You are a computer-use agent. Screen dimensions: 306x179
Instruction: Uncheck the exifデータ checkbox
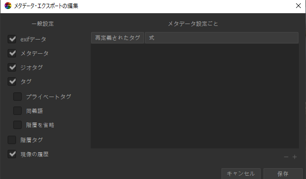coord(12,39)
